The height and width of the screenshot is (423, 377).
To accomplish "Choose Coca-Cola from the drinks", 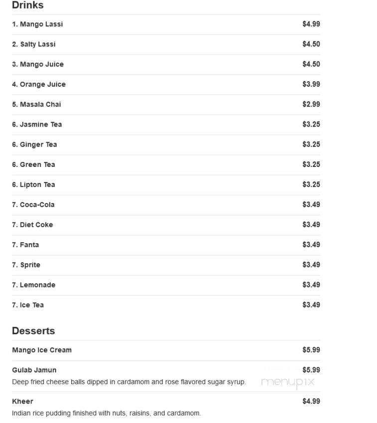I will 166,205.
